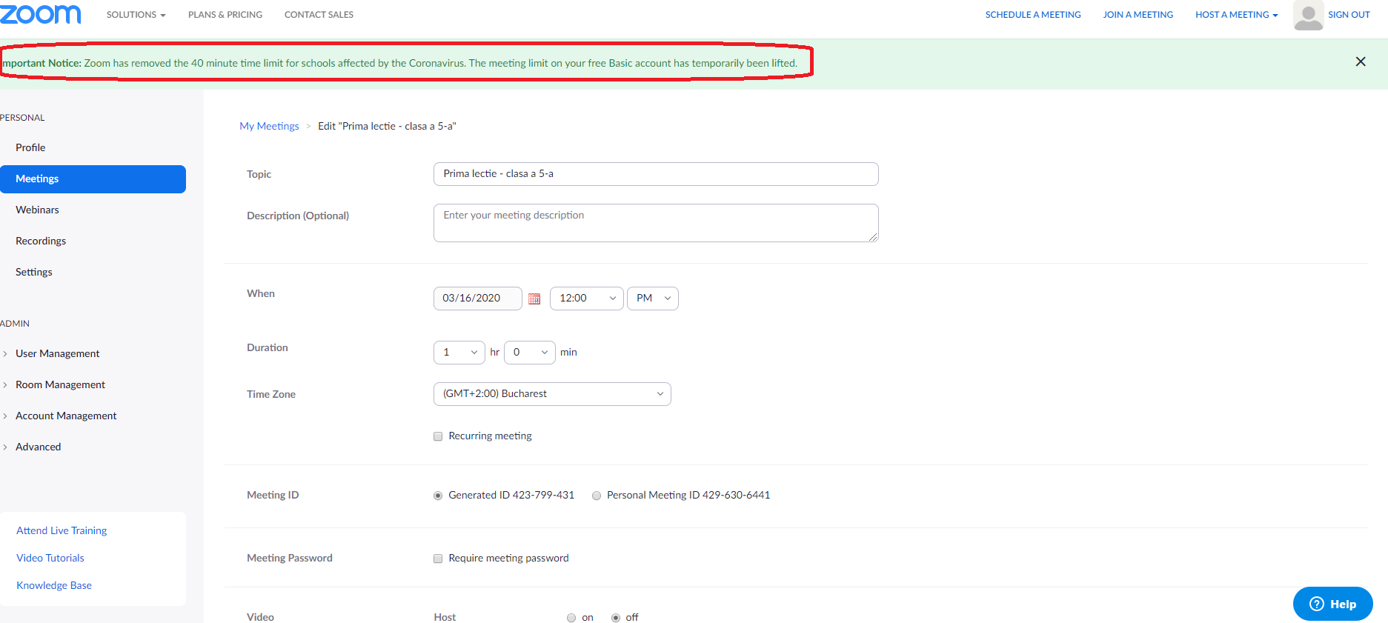1388x623 pixels.
Task: Select Generated ID 423-799-431 option
Action: (438, 496)
